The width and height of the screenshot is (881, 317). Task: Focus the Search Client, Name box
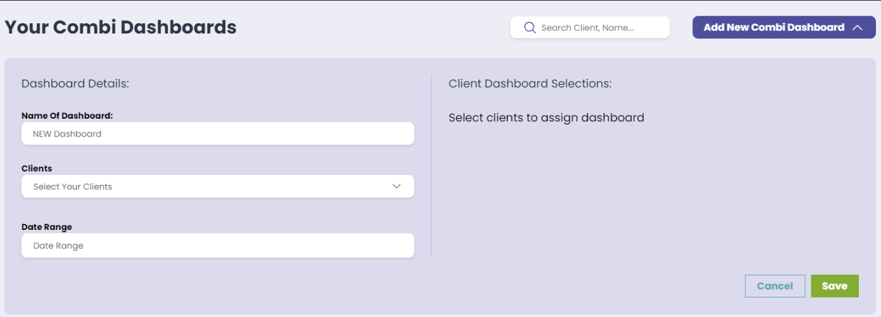click(590, 28)
